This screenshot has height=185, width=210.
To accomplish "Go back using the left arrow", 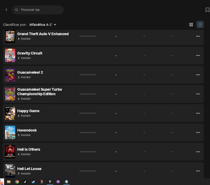I will click(6, 10).
